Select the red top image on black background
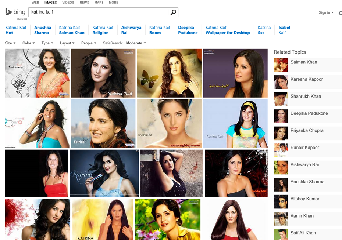This screenshot has width=342, height=240. (36, 174)
